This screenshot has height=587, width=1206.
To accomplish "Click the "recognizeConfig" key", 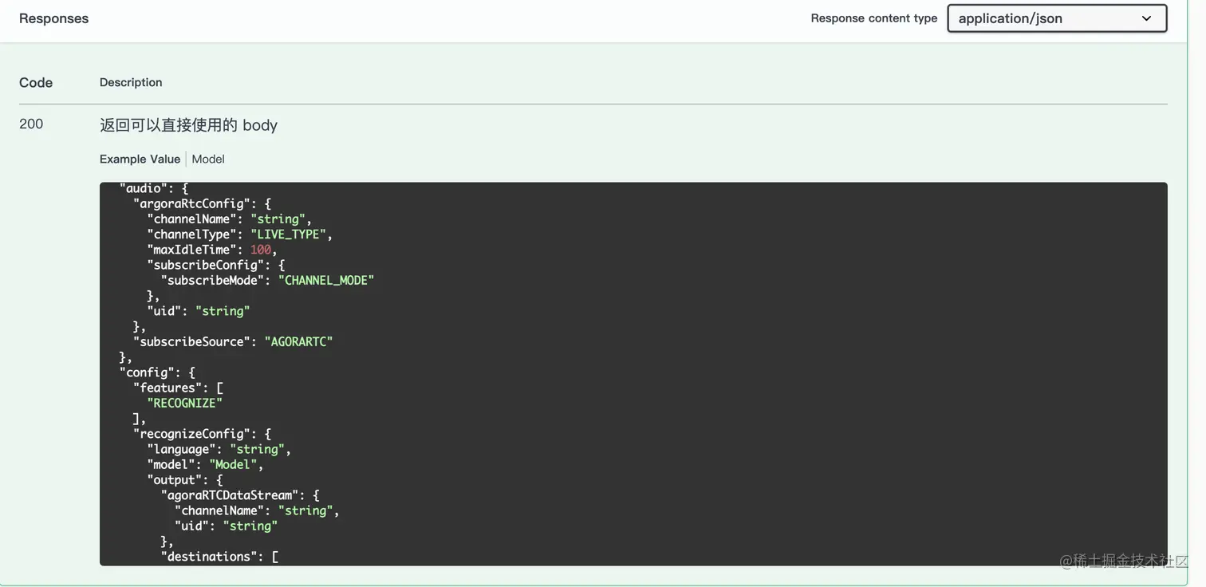I will [x=195, y=434].
